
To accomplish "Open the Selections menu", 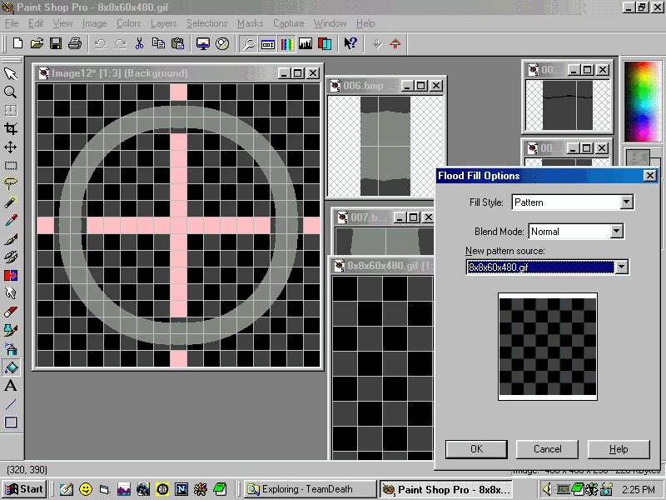I will coord(206,23).
